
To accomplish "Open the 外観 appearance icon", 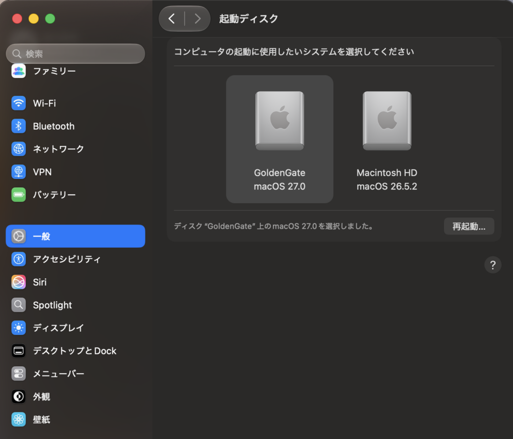I will (x=19, y=396).
